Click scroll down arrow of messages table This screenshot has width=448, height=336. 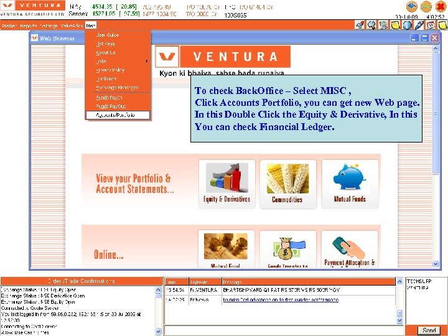(399, 321)
